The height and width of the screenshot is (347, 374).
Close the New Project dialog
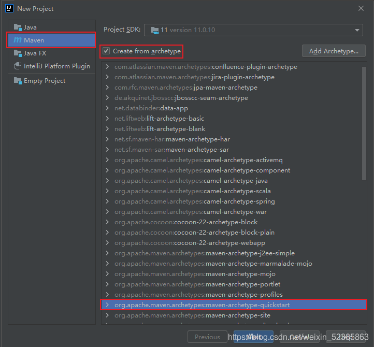(x=361, y=8)
